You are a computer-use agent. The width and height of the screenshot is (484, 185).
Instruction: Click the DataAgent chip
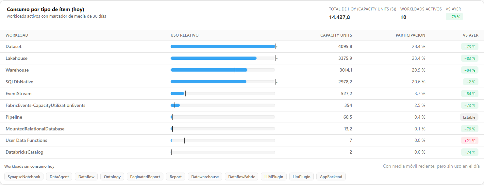(59, 177)
